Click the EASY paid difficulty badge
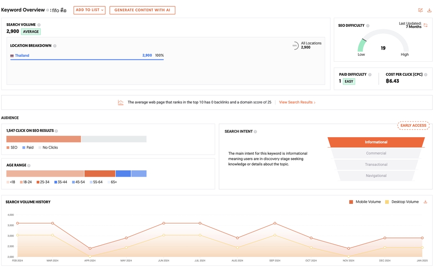 [x=349, y=81]
